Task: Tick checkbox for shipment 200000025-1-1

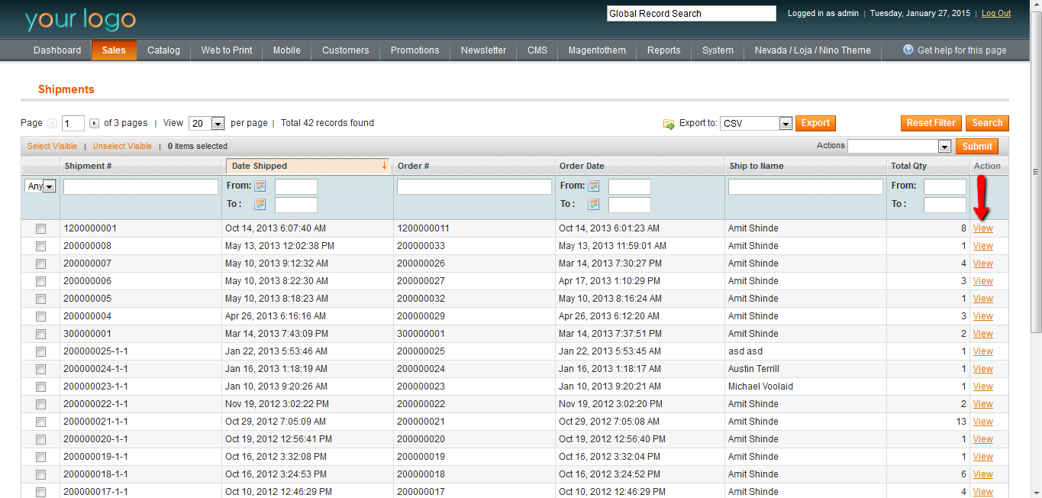Action: click(40, 351)
